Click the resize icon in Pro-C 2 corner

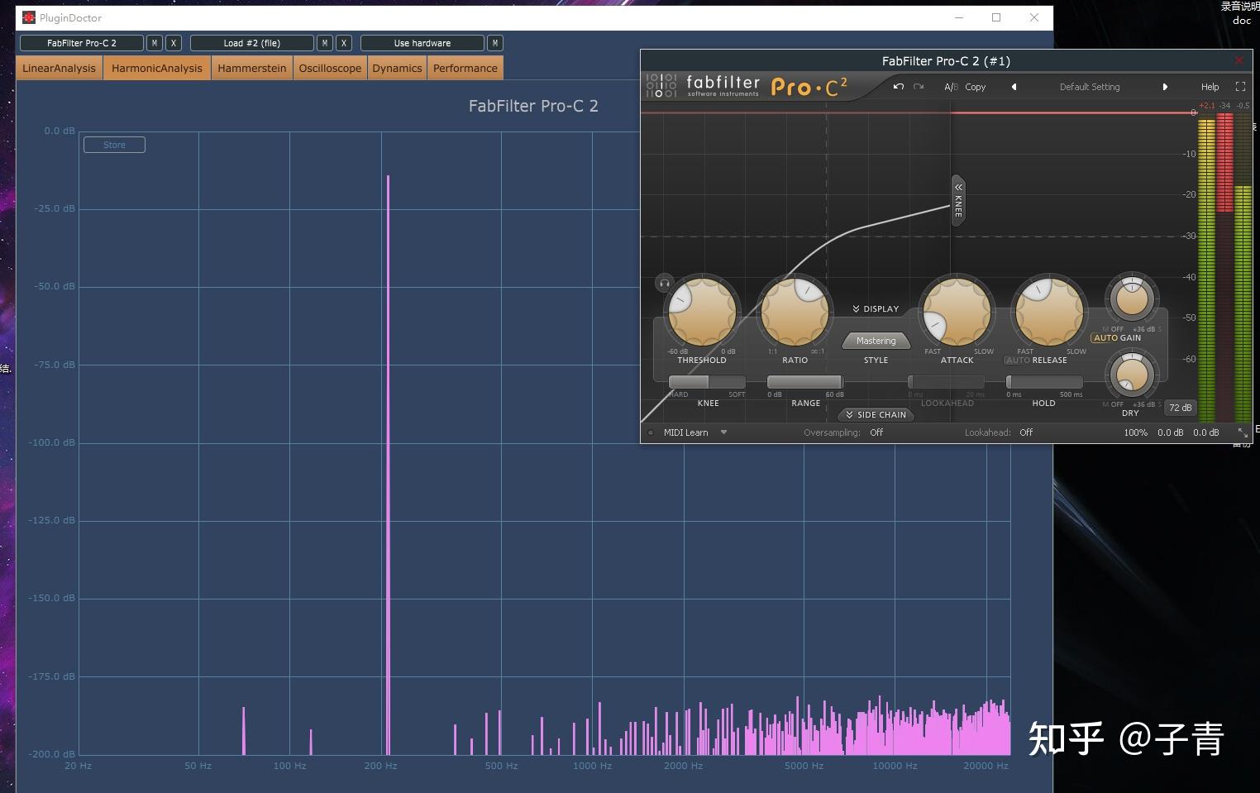point(1243,432)
